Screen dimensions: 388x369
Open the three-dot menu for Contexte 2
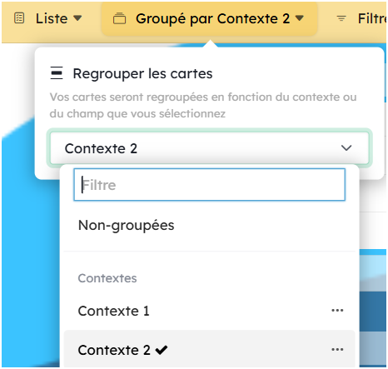pyautogui.click(x=337, y=349)
